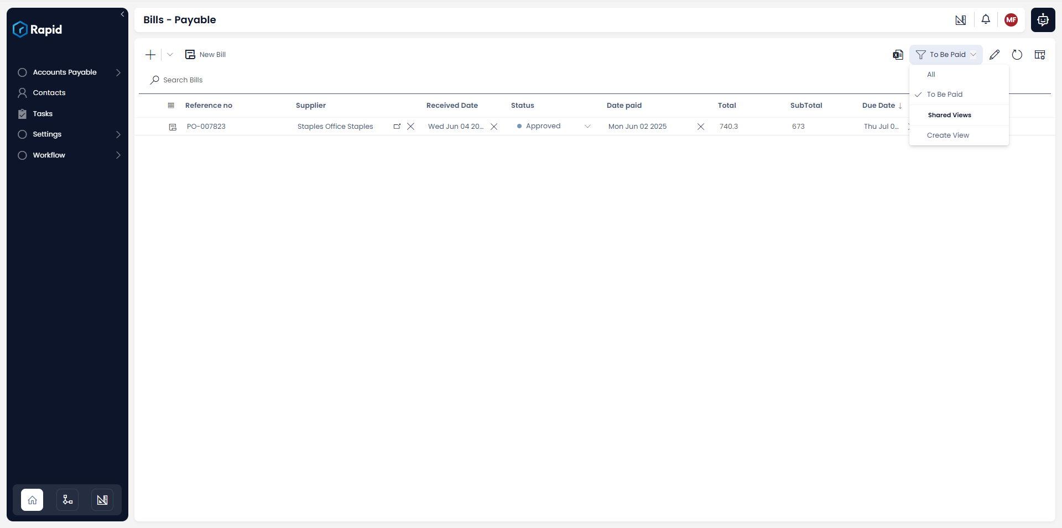Open Contacts page
Image resolution: width=1062 pixels, height=528 pixels.
[49, 93]
